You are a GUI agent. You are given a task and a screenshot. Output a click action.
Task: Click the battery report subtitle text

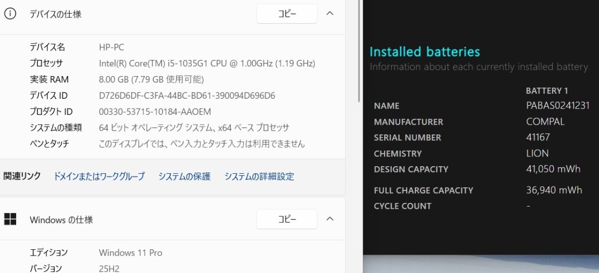(479, 67)
